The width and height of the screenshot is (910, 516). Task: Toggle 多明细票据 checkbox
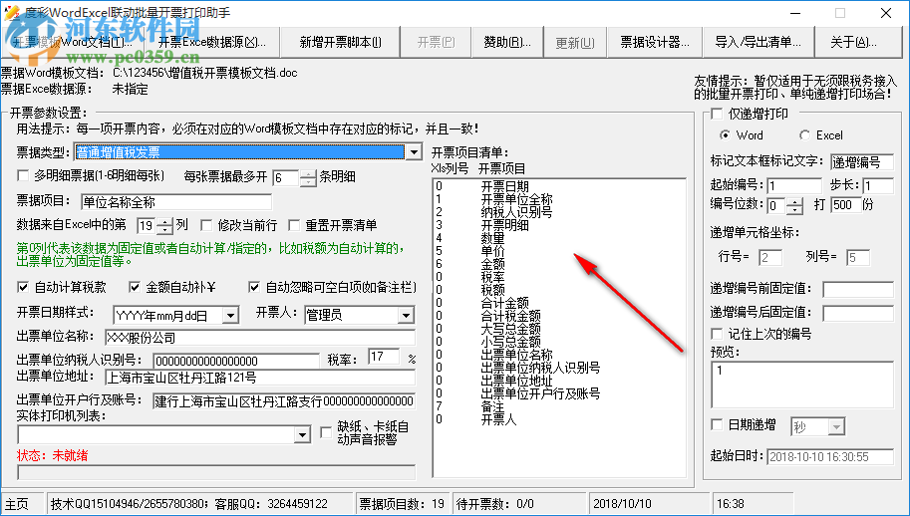click(23, 175)
